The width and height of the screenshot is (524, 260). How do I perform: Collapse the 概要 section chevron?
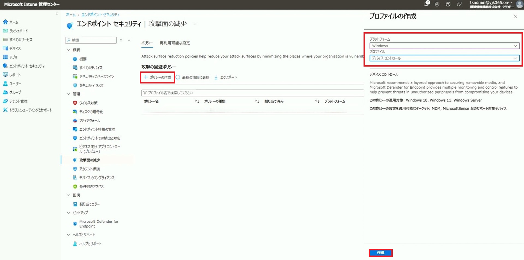(x=69, y=50)
